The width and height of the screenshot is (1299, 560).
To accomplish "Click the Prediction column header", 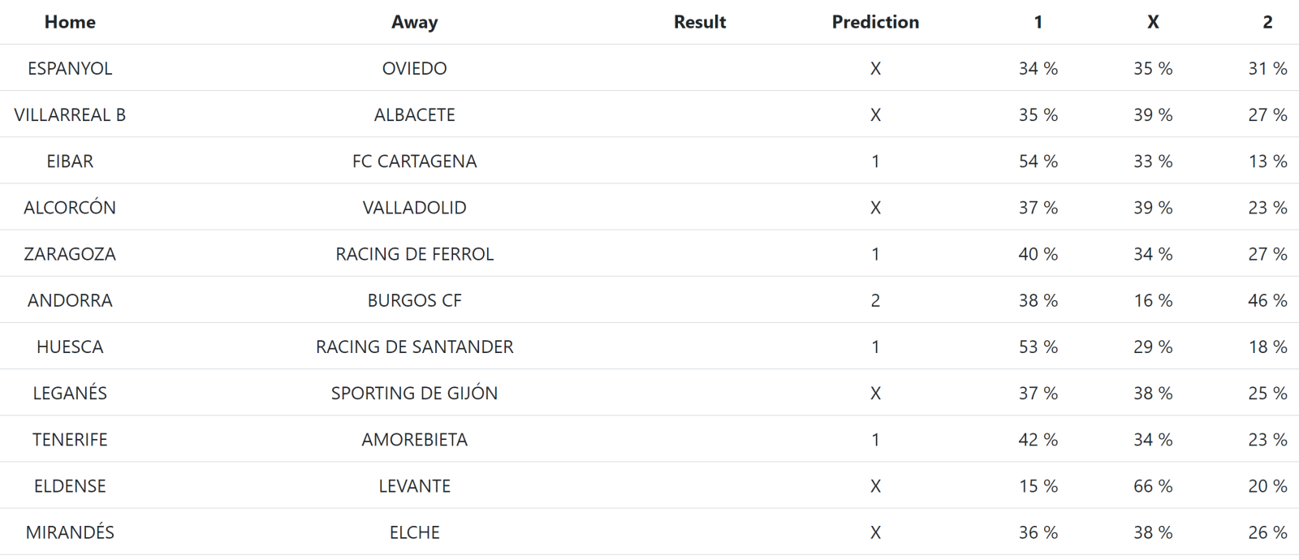I will (875, 22).
